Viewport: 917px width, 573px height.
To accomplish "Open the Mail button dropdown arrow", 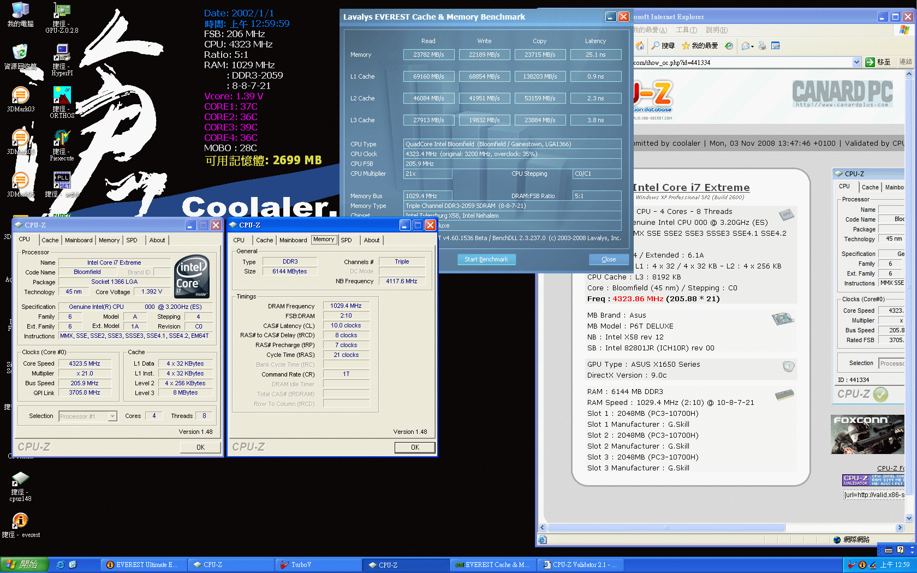I will (753, 46).
